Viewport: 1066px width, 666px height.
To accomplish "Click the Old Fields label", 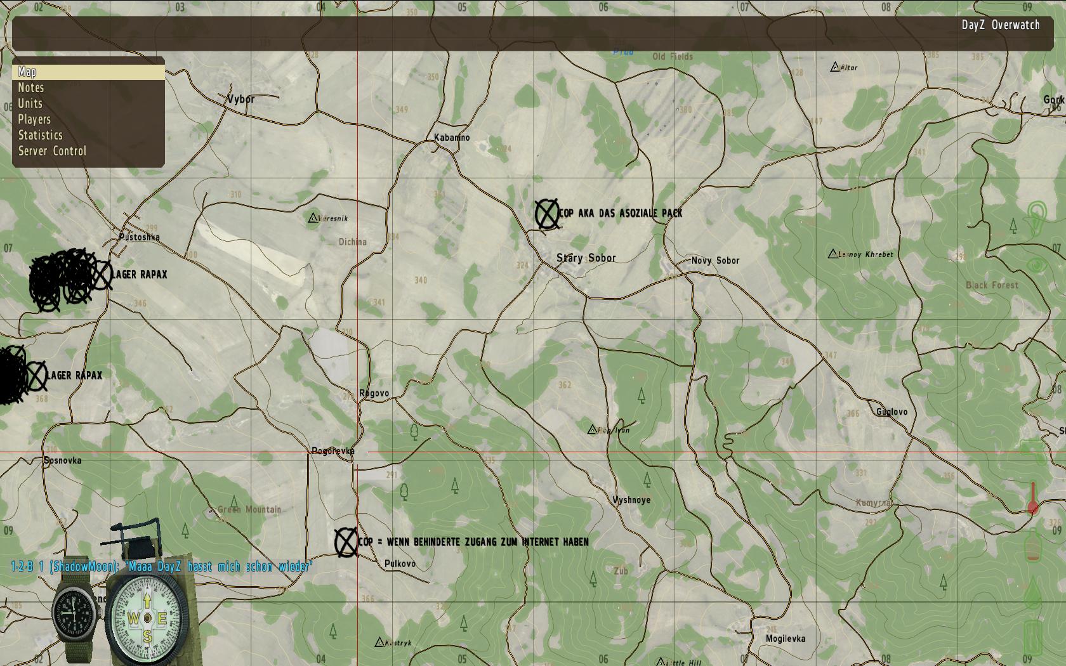I will (x=673, y=56).
